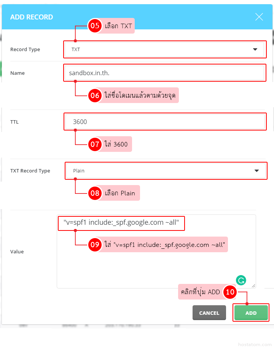Select the red step 09 badge
This screenshot has height=348, width=274.
[x=94, y=244]
